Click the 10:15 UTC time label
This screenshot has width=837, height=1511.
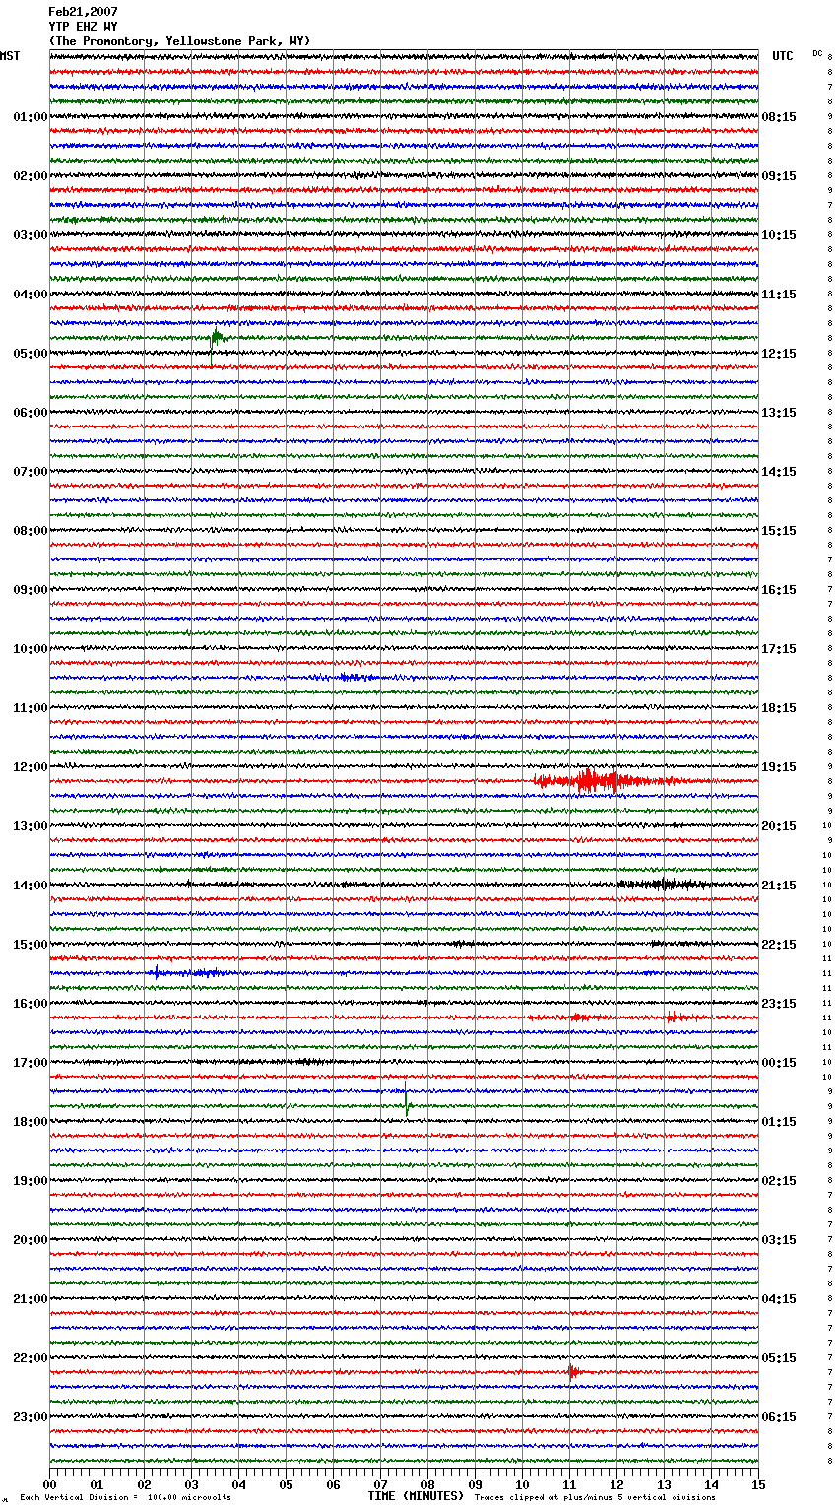coord(779,235)
